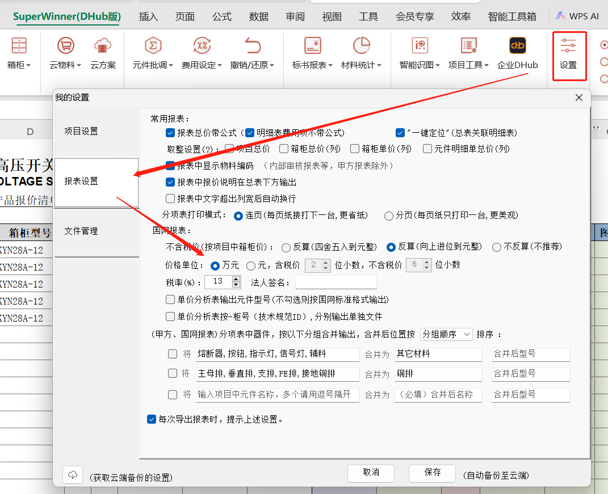Click the 铜排 merged name field
Screen dimensions: 608x494
(438, 374)
